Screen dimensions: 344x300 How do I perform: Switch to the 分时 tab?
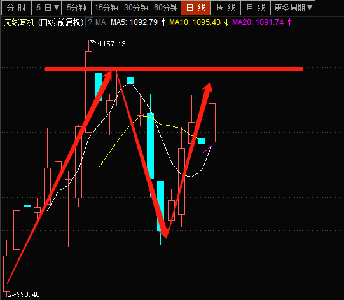coord(17,8)
